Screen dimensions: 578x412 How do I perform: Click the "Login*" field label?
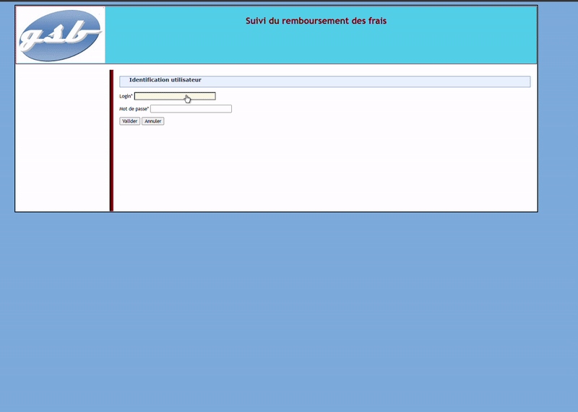(x=126, y=96)
